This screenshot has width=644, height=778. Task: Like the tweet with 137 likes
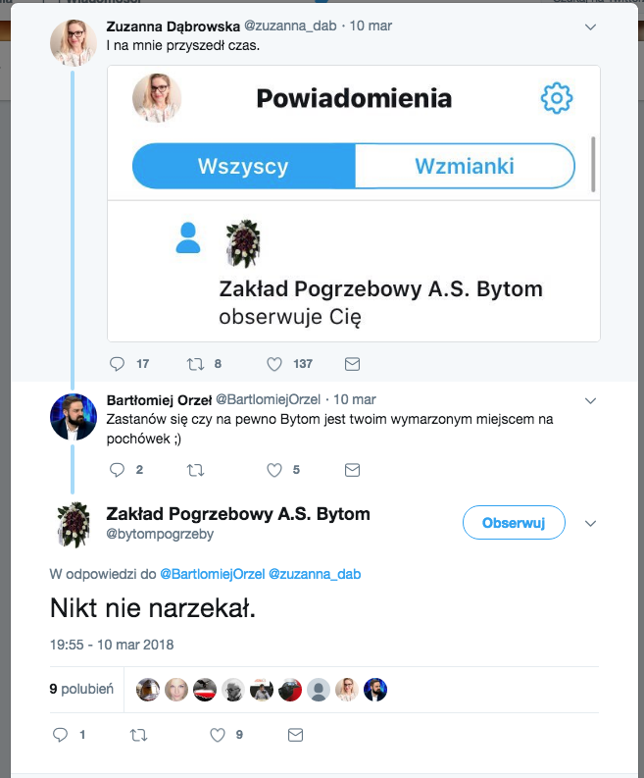coord(274,364)
